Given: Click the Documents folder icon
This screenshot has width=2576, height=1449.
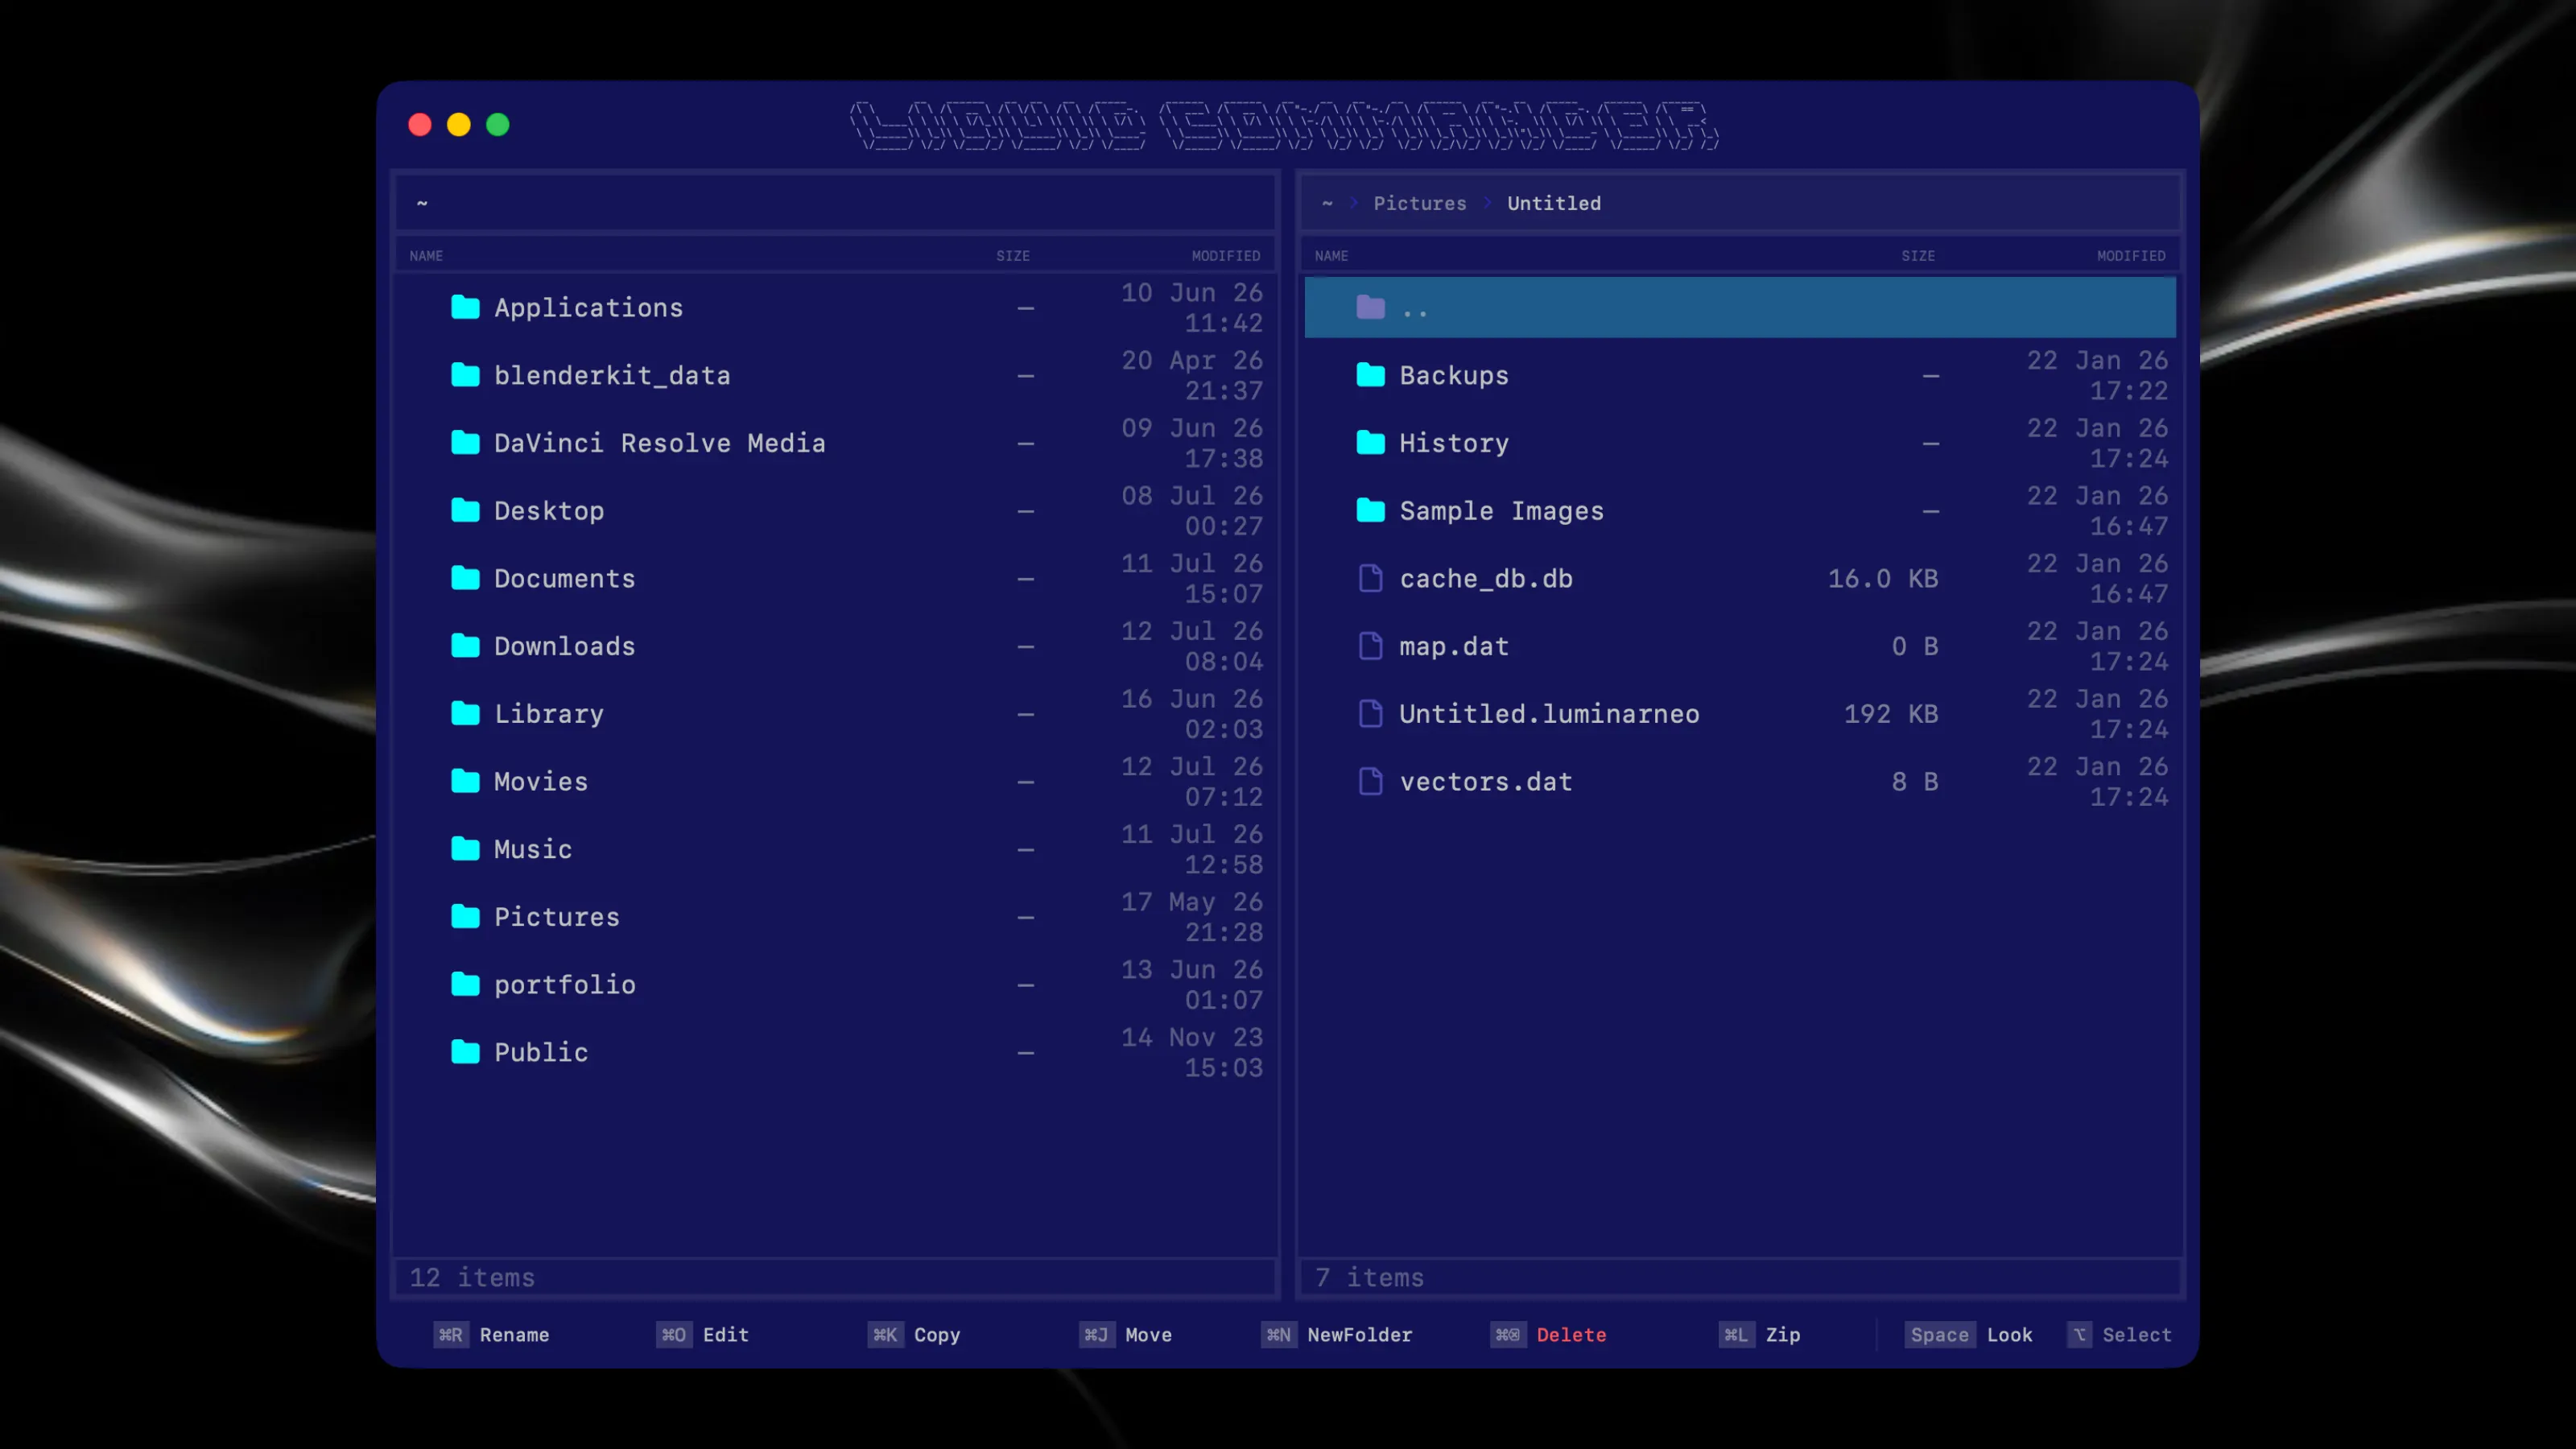Looking at the screenshot, I should 465,578.
